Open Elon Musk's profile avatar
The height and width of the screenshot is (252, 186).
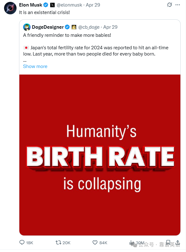[x=10, y=8]
